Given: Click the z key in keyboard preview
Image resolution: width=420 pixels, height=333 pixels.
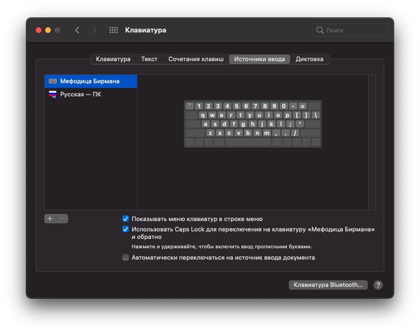Looking at the screenshot, I should pos(210,133).
